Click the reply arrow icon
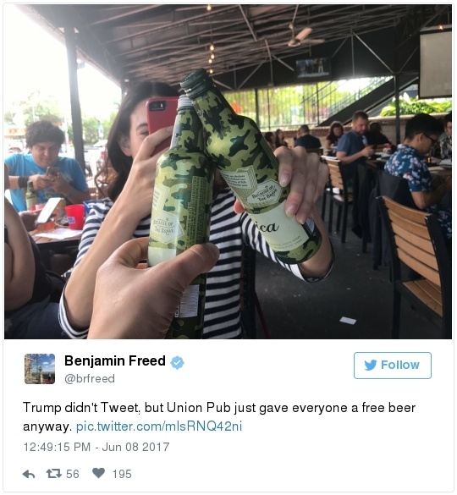The height and width of the screenshot is (495, 457). point(29,474)
